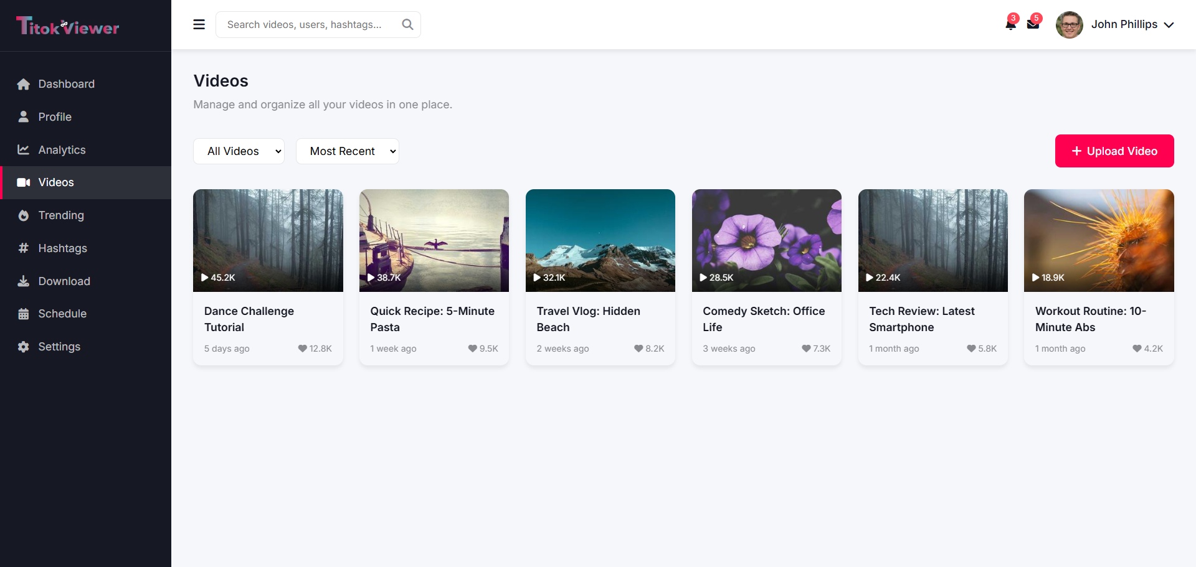Click the search magnifier icon
The image size is (1196, 567).
tap(407, 24)
